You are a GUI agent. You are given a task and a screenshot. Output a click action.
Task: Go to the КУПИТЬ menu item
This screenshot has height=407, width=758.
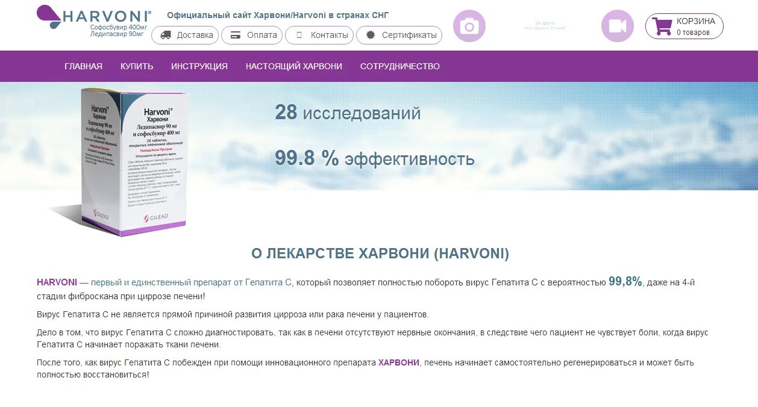[x=137, y=66]
